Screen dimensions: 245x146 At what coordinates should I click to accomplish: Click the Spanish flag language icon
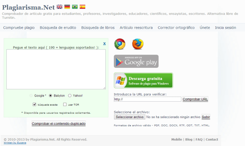pos(82,7)
